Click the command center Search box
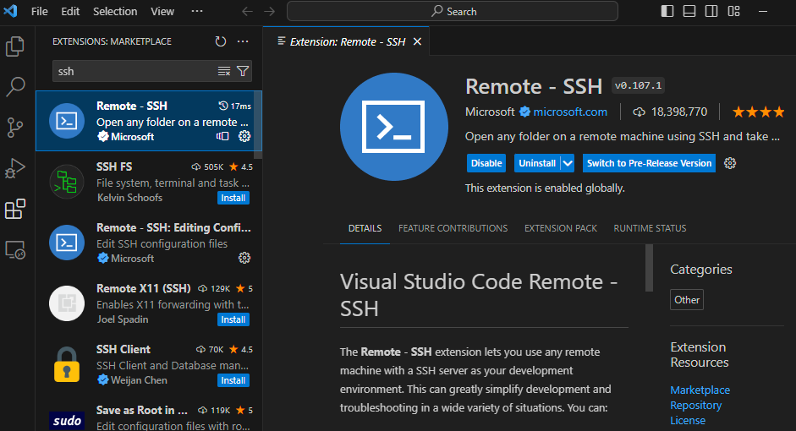The width and height of the screenshot is (796, 431). [x=453, y=11]
